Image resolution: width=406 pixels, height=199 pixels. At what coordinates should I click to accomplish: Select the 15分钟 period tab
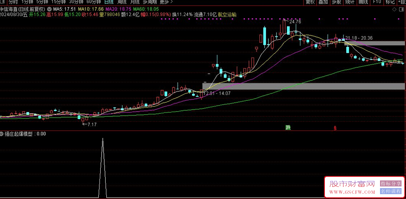coord(58,2)
